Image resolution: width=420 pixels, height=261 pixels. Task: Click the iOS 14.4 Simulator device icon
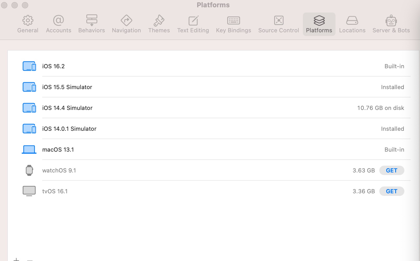pos(29,108)
